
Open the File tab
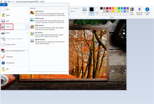4,5
